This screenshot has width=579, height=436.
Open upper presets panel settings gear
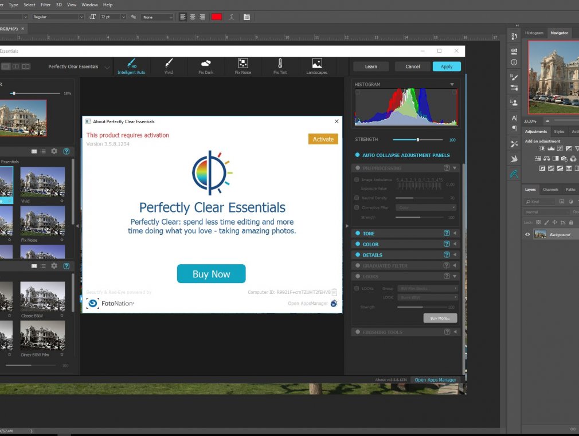[54, 151]
